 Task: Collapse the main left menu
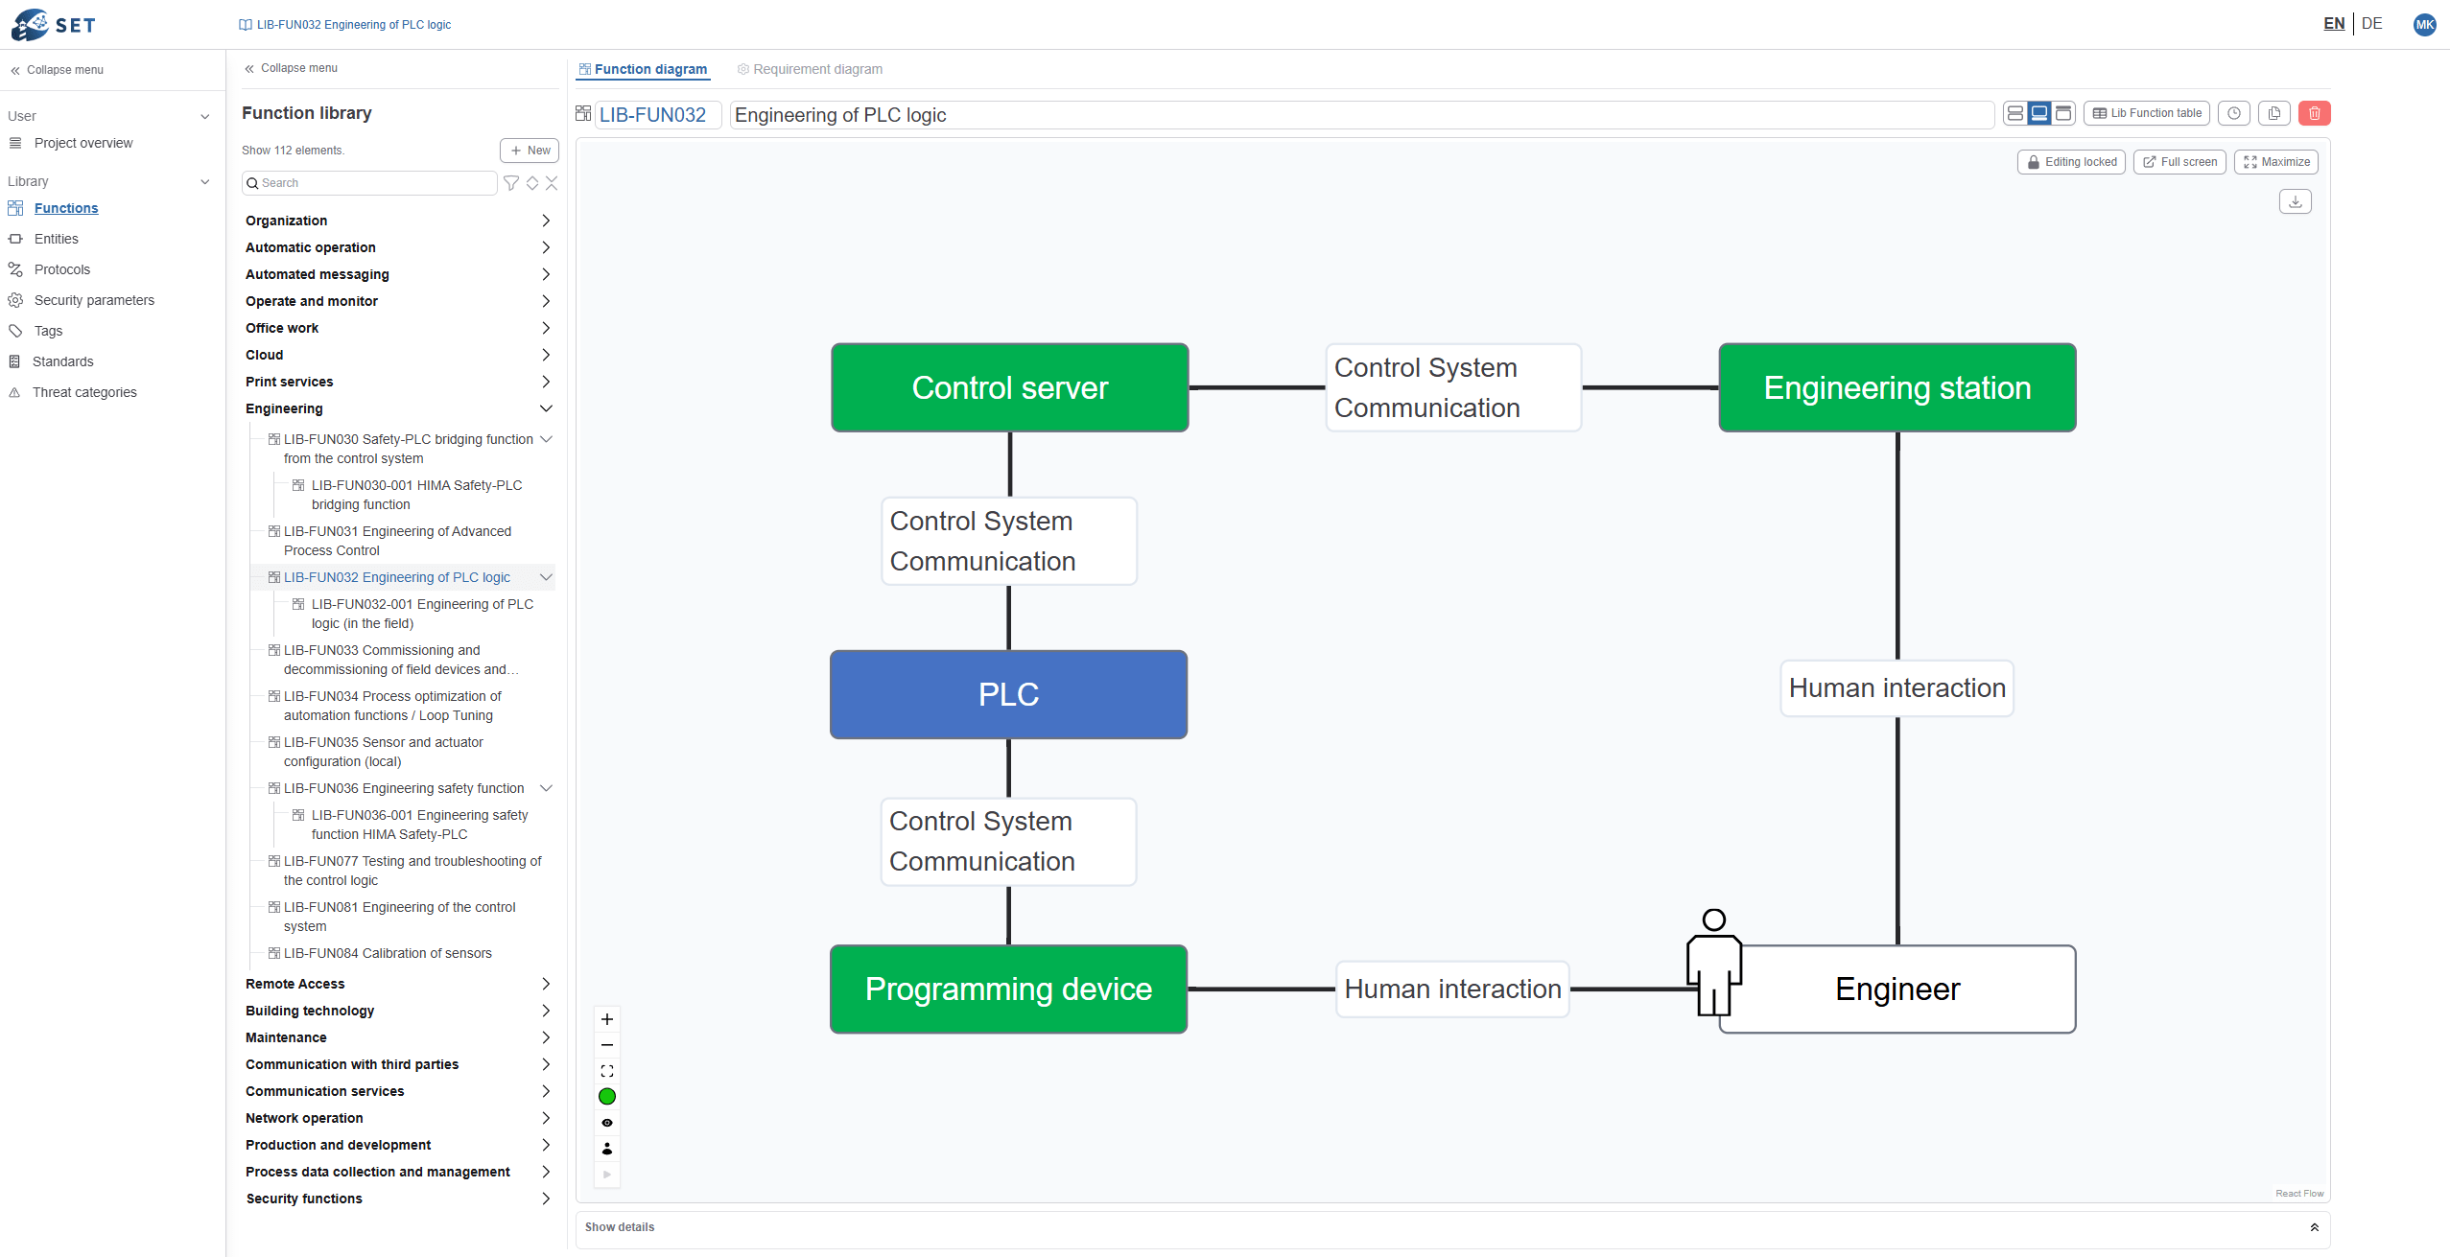pos(58,70)
